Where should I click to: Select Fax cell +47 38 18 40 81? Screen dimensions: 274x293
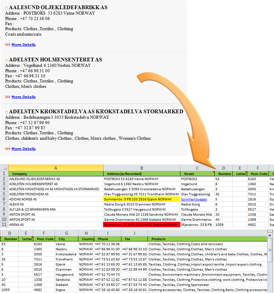click(x=134, y=290)
